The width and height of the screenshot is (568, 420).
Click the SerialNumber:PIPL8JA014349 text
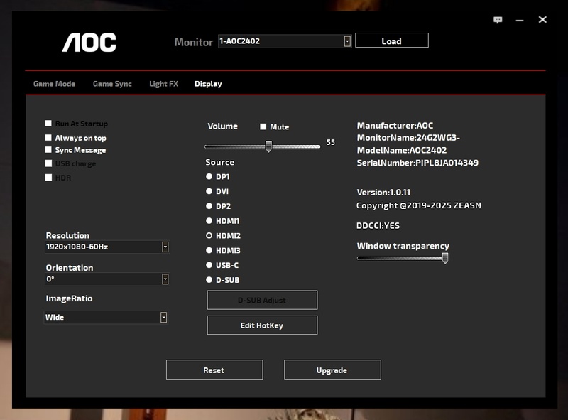tap(417, 163)
